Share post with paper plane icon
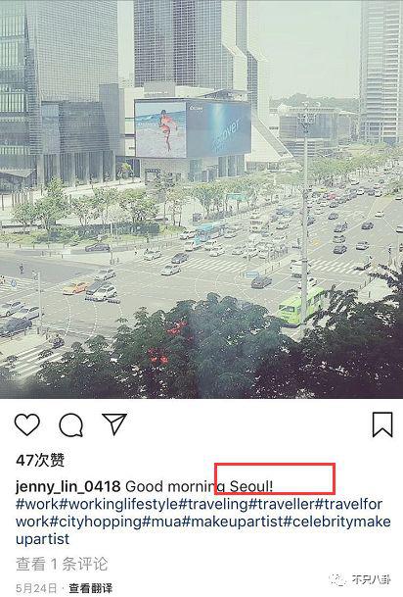403x597 pixels. pyautogui.click(x=113, y=423)
